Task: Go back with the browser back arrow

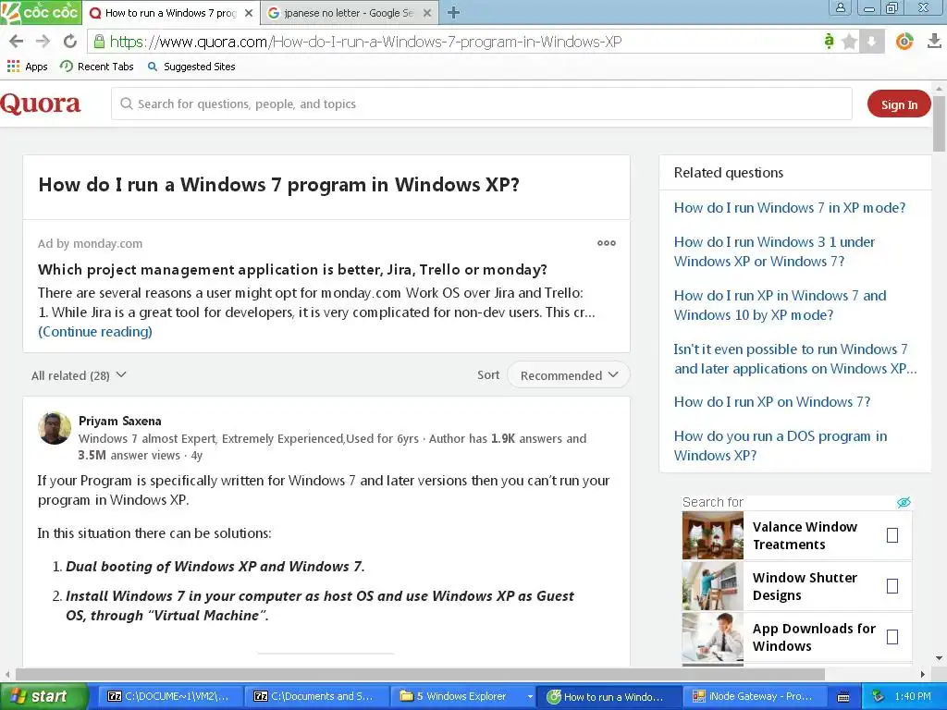Action: [x=17, y=41]
